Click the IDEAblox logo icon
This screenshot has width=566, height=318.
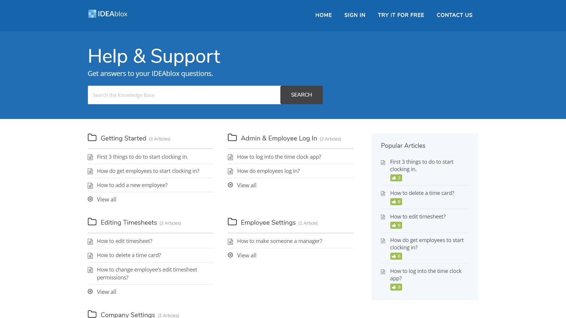(92, 14)
